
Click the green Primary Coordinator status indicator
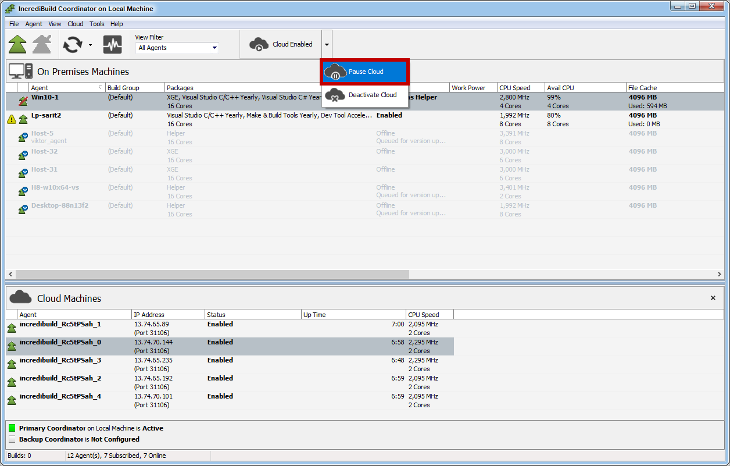tap(12, 428)
